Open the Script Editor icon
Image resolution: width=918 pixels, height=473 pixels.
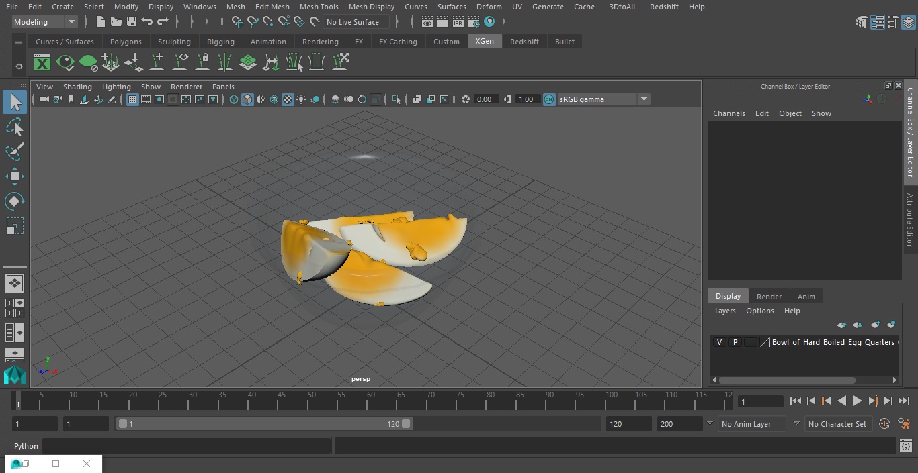pyautogui.click(x=905, y=446)
